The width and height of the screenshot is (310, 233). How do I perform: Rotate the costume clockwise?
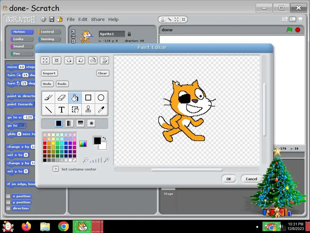coord(81,60)
